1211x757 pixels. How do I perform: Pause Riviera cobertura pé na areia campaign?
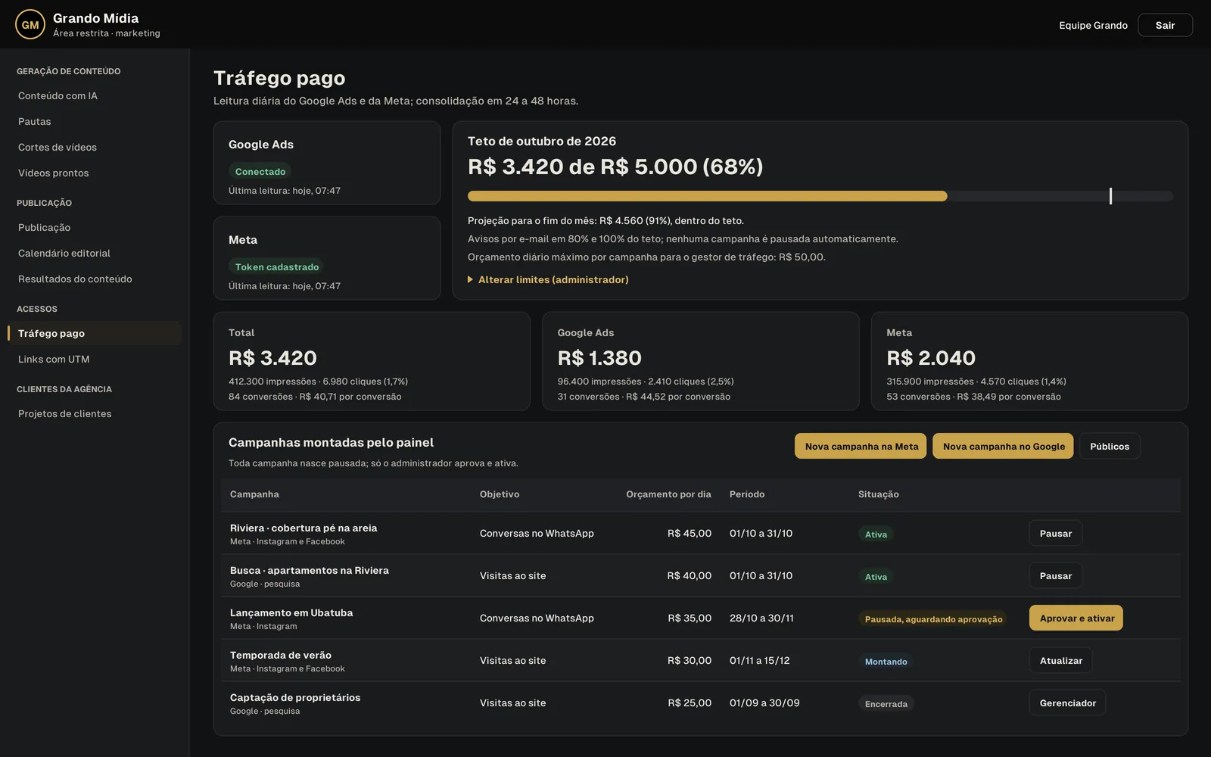click(x=1055, y=533)
